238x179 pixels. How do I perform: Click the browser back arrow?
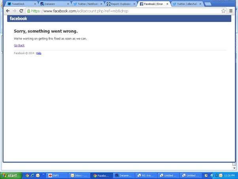tap(8, 11)
